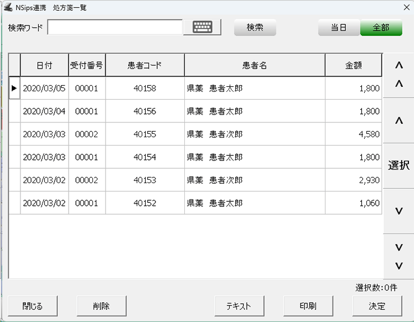The height and width of the screenshot is (322, 414).
Task: Click the 金額 column header
Action: pos(353,65)
